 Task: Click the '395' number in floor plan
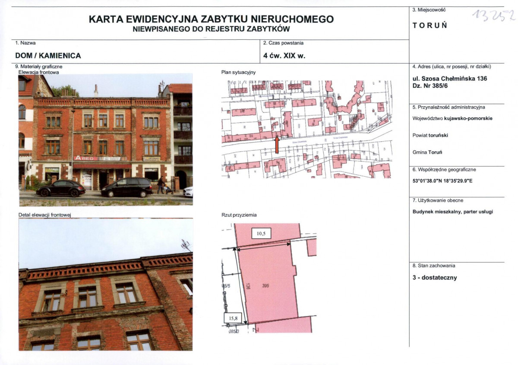pos(265,286)
